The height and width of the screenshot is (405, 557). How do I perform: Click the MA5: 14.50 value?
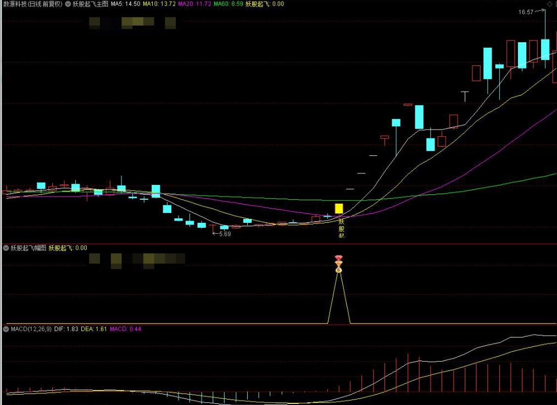click(125, 4)
